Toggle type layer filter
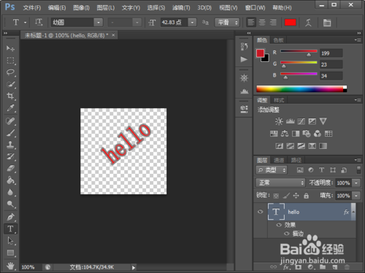Viewport: 365px width, 273px height. pyautogui.click(x=322, y=170)
